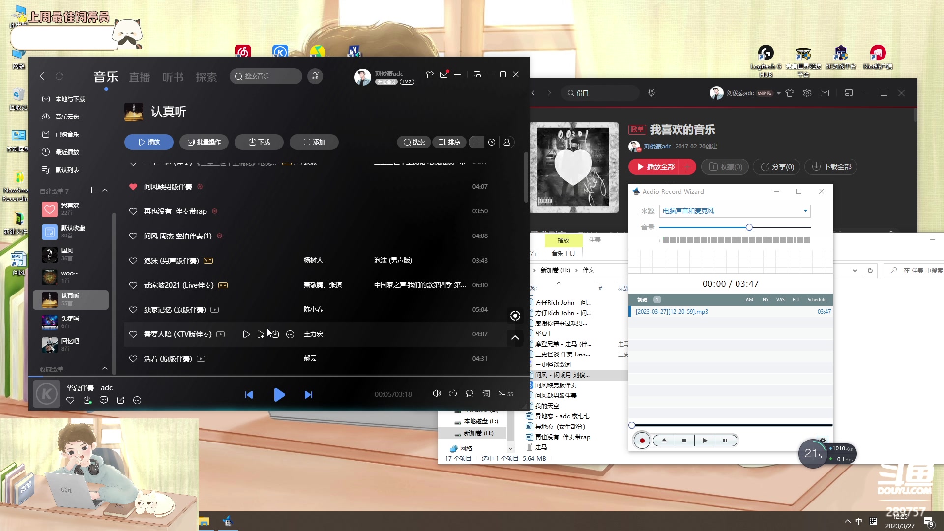944x531 pixels.
Task: Unlike the song 问风缺男版伴奏
Action: click(x=133, y=187)
